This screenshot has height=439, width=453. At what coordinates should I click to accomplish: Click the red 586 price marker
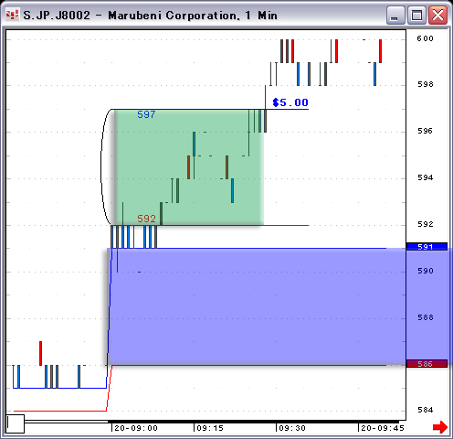[427, 363]
